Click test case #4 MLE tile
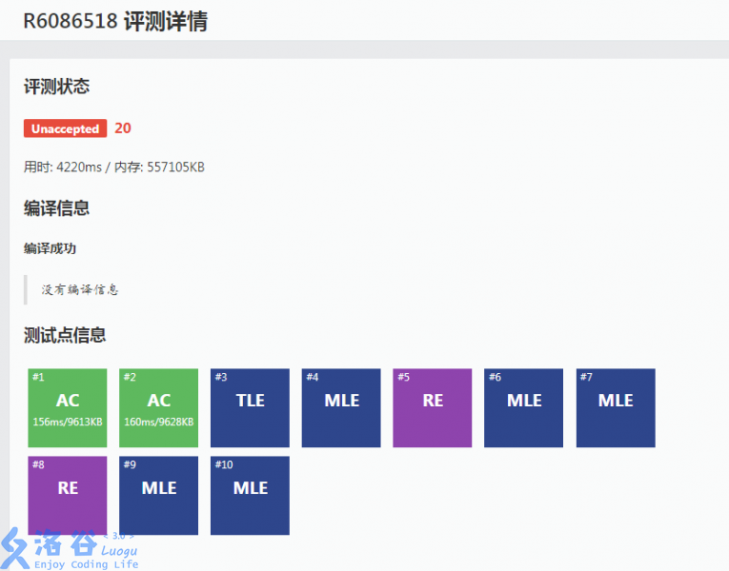Viewport: 729px width, 571px height. click(x=341, y=408)
